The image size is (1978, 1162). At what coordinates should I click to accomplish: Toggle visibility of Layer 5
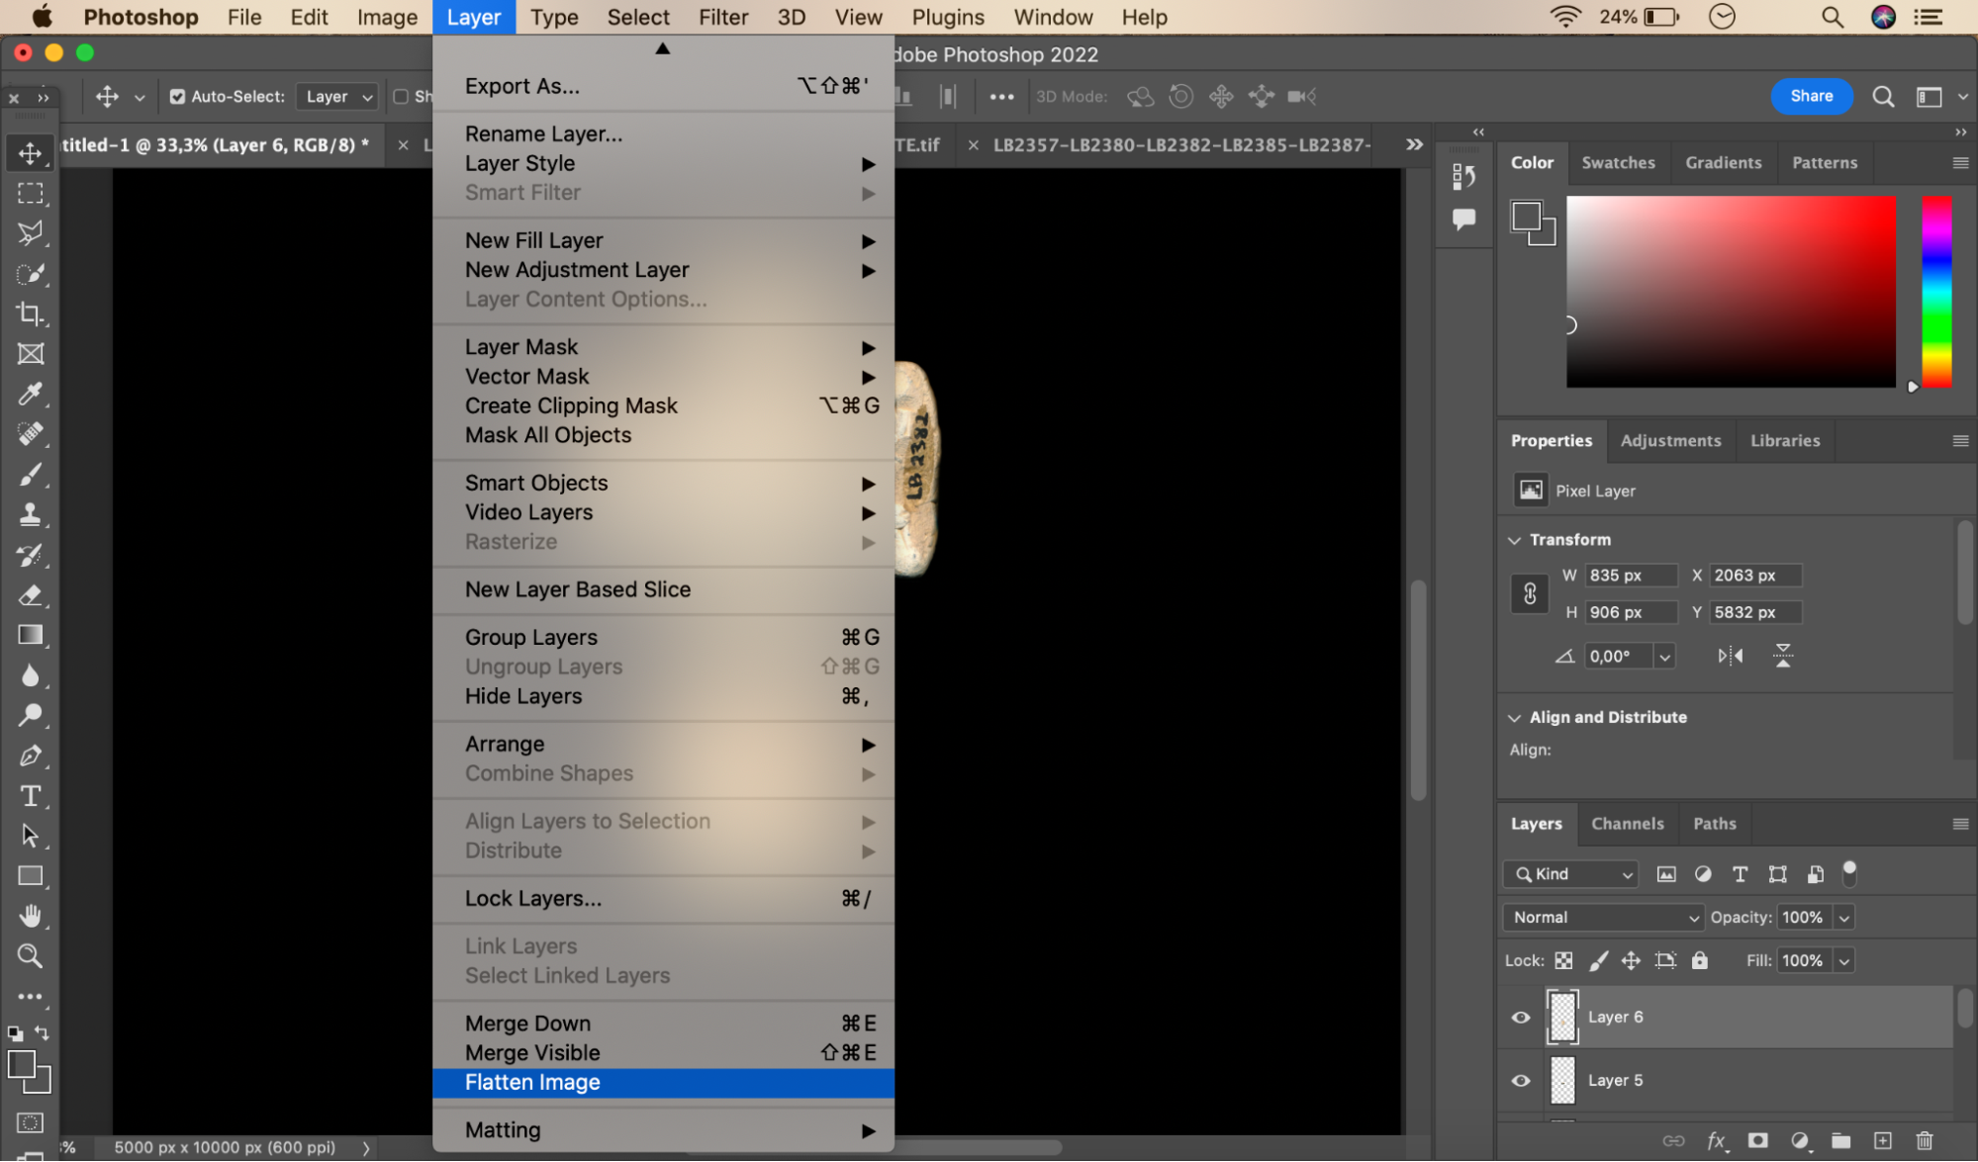pyautogui.click(x=1521, y=1080)
